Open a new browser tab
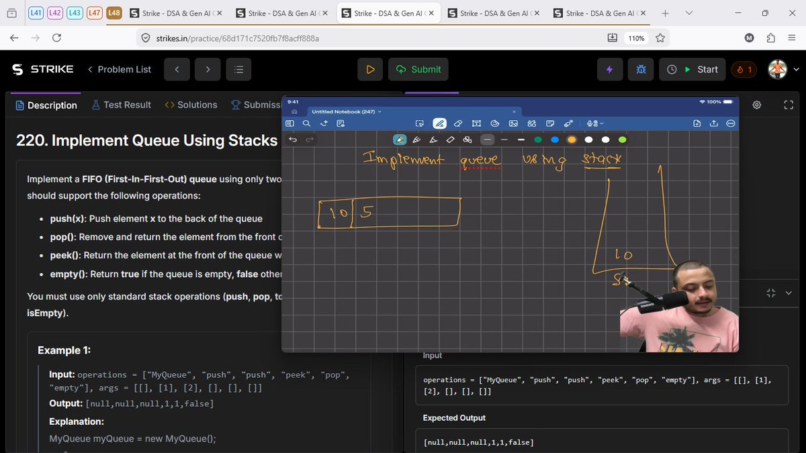This screenshot has width=806, height=453. tap(665, 13)
